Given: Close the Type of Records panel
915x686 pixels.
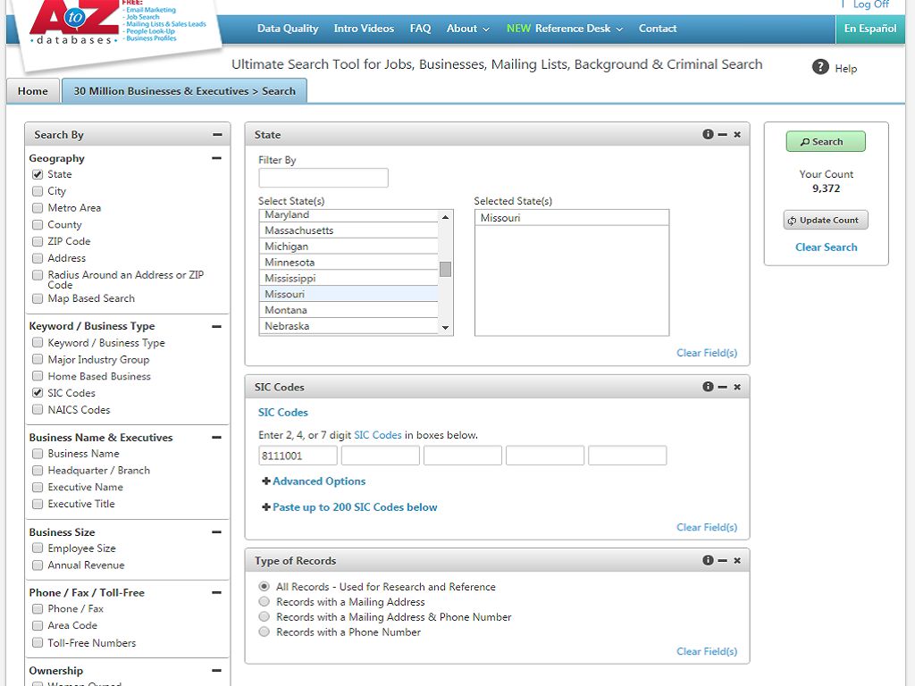Looking at the screenshot, I should [x=737, y=560].
